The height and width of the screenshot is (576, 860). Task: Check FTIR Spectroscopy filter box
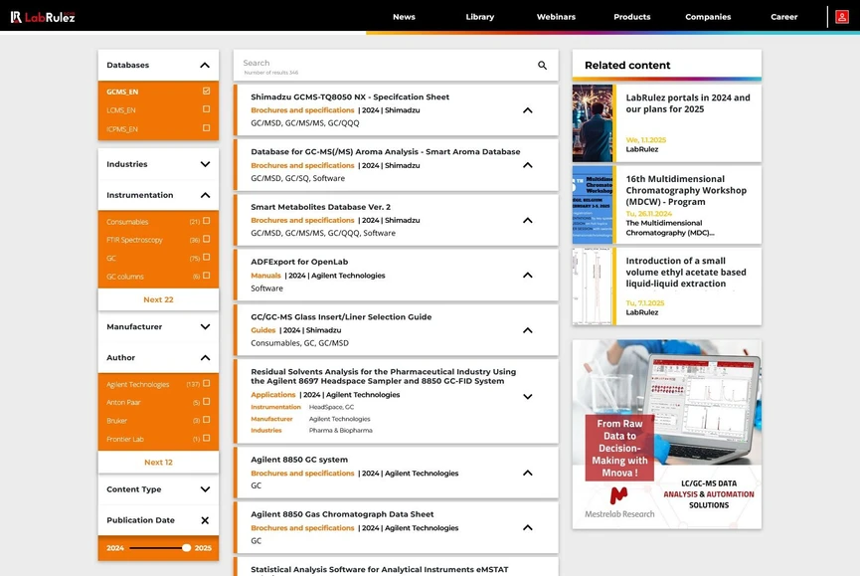click(206, 239)
